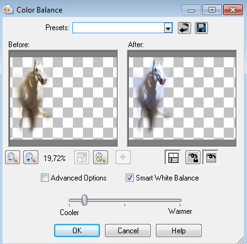Click the Reset to default icon
The width and height of the screenshot is (247, 244).
click(x=184, y=28)
